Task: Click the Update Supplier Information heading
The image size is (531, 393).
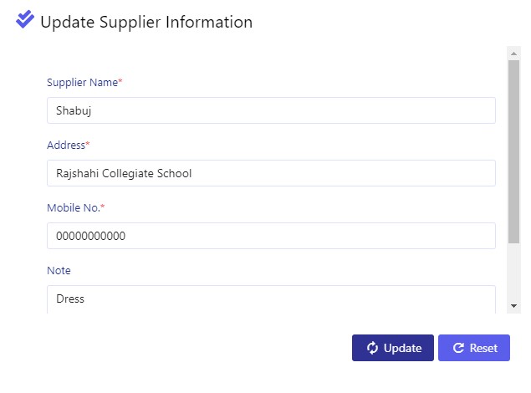Action: [x=146, y=22]
